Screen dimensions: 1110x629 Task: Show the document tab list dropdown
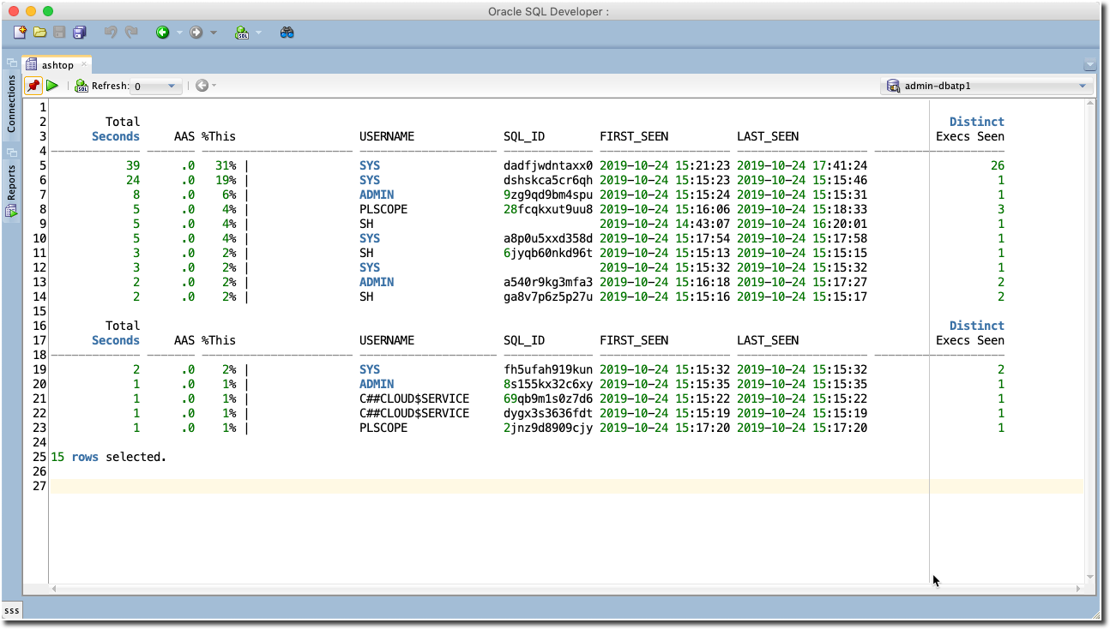1089,65
